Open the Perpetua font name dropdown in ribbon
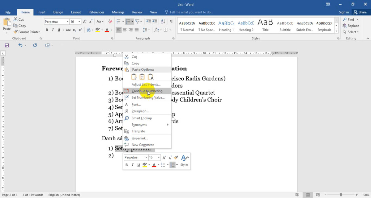371x198 pixels. tap(67, 22)
